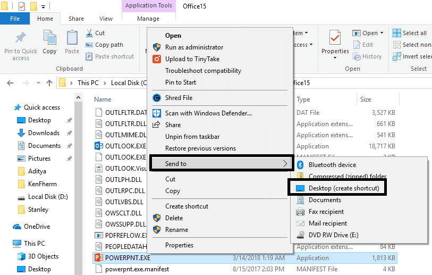This screenshot has height=275, width=432.
Task: Click the Edit icon in Open group
Action: point(357,45)
